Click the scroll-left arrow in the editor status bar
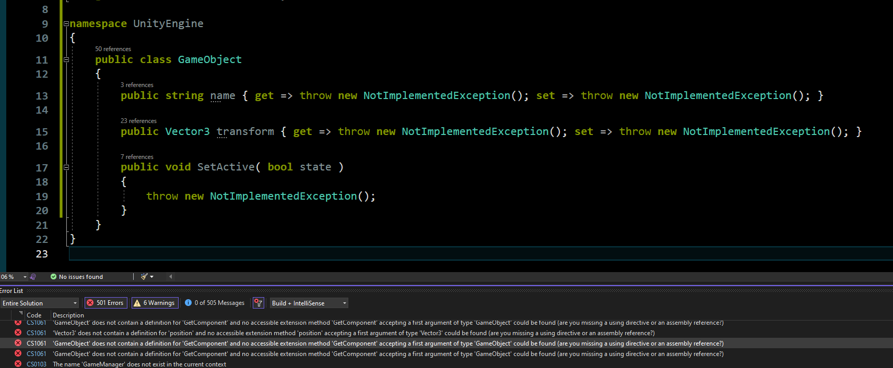 pos(170,277)
